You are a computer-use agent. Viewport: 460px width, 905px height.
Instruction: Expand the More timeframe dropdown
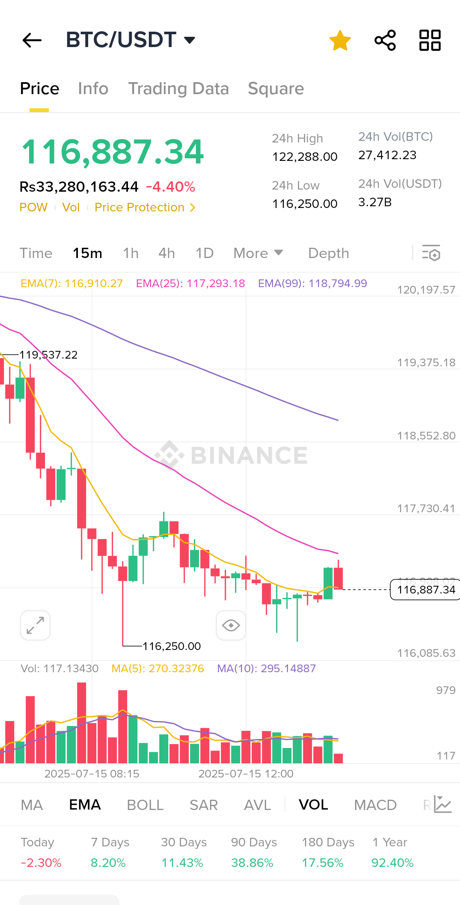pyautogui.click(x=258, y=253)
